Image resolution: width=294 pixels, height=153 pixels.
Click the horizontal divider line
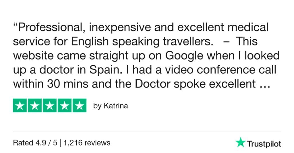click(x=147, y=132)
